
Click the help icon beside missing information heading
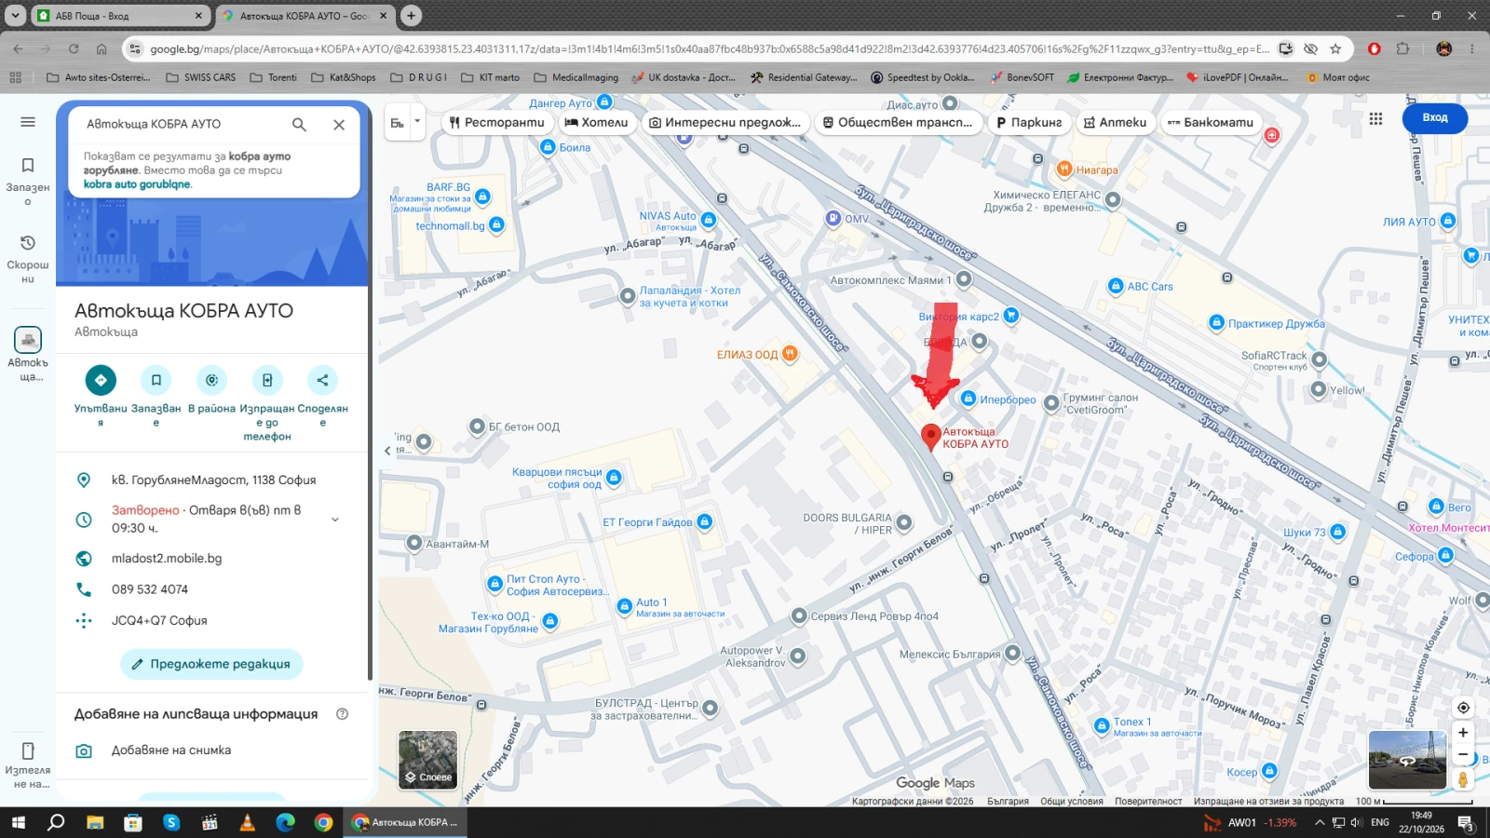point(342,714)
